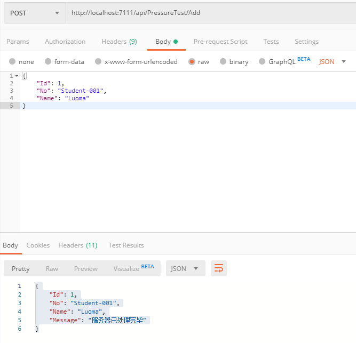Open response Headers (11) tab
Viewport: 356px width, 343px height.
(x=78, y=245)
